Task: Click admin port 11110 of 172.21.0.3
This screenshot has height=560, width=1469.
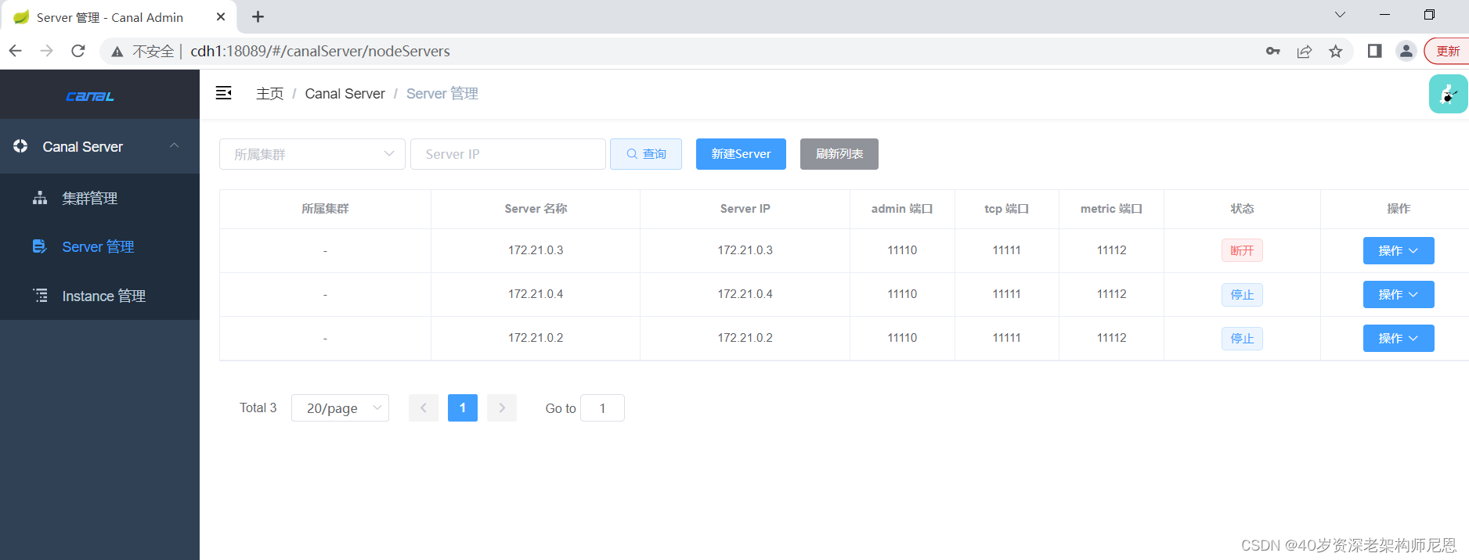Action: coord(902,250)
